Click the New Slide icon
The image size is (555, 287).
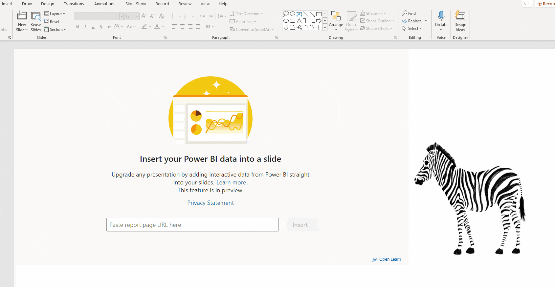pos(22,16)
